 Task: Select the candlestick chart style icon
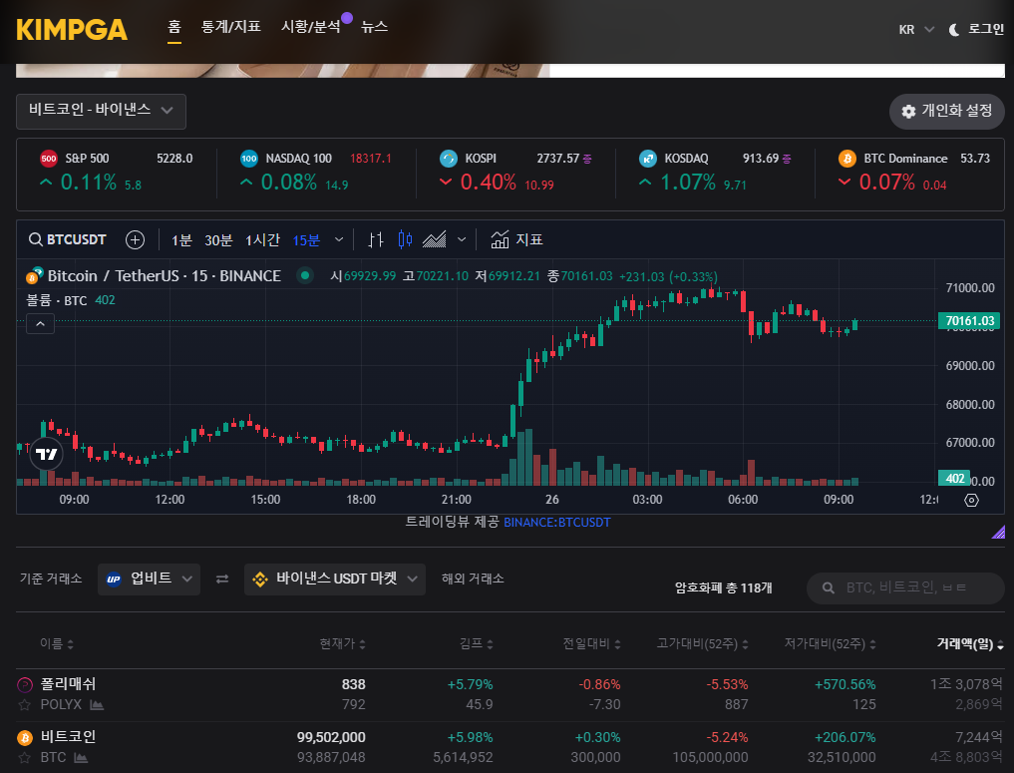(406, 240)
